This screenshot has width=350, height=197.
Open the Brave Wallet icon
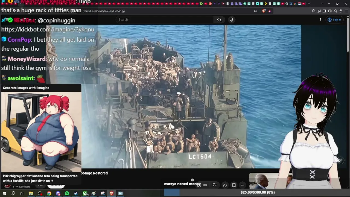click(330, 11)
